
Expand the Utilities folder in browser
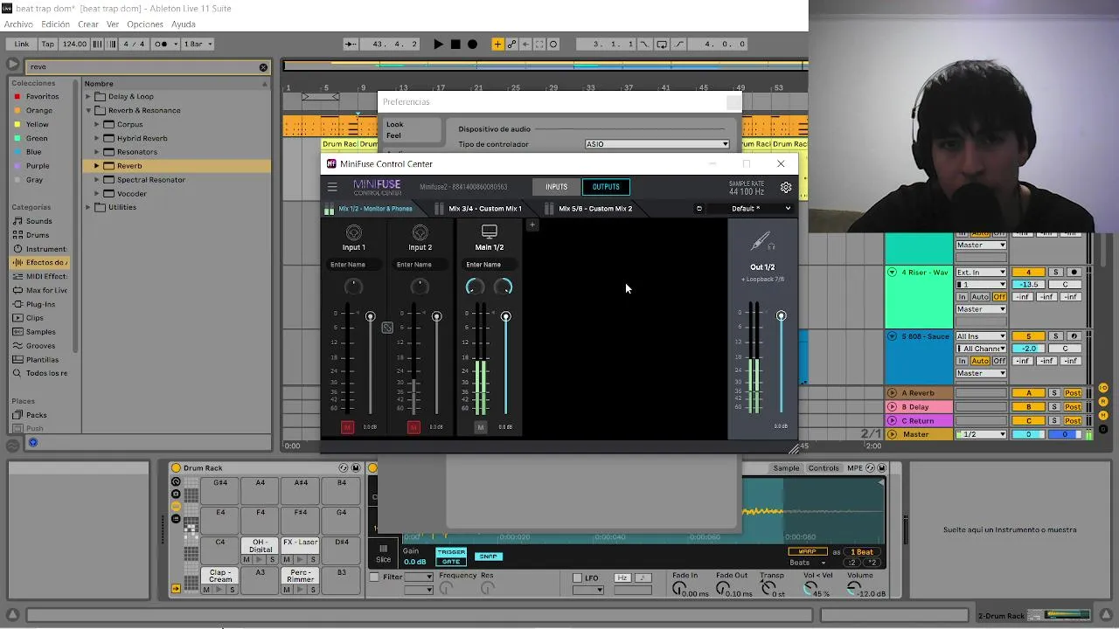click(x=88, y=208)
